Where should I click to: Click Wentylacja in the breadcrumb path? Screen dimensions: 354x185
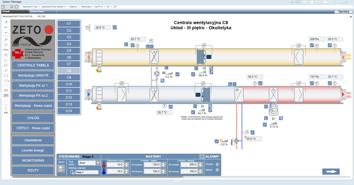tap(86, 7)
